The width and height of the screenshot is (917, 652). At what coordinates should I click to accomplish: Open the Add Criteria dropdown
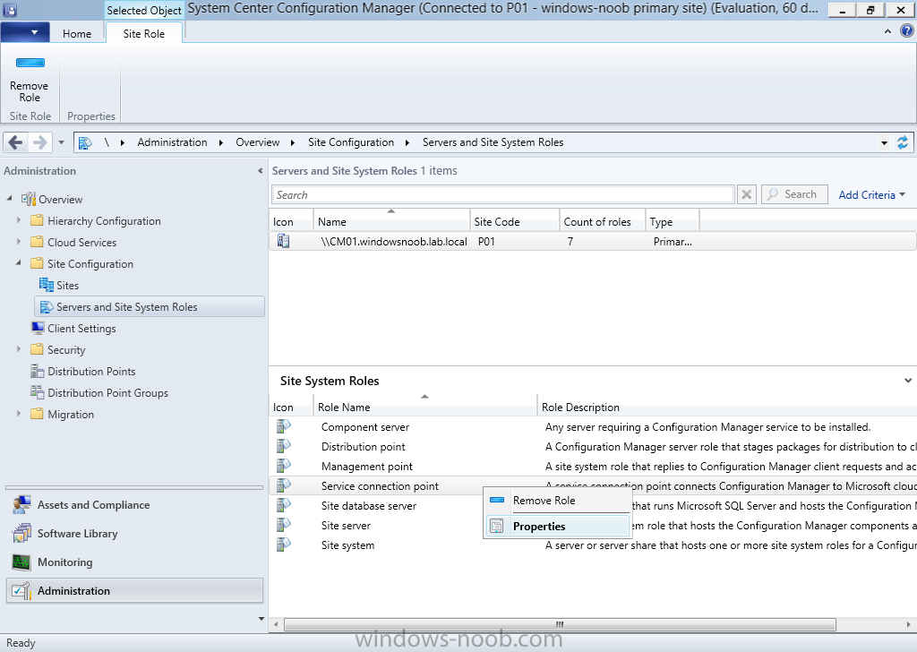(871, 194)
